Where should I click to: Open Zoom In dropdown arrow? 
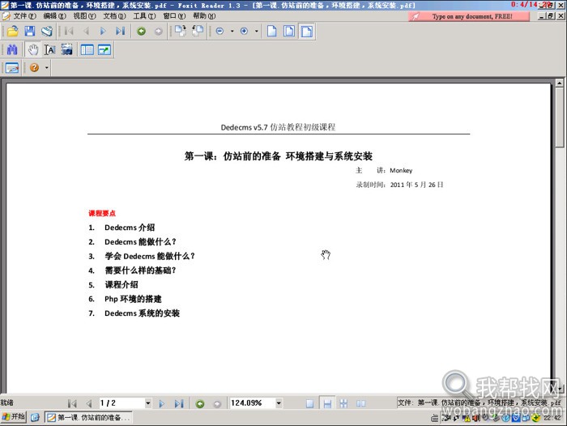click(x=257, y=31)
